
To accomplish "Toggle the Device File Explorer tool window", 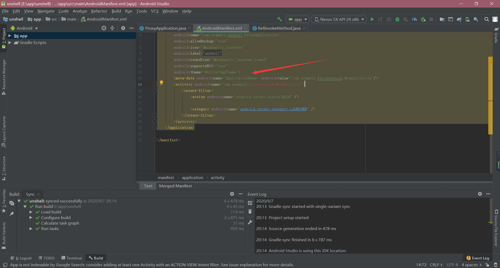I will point(496,228).
